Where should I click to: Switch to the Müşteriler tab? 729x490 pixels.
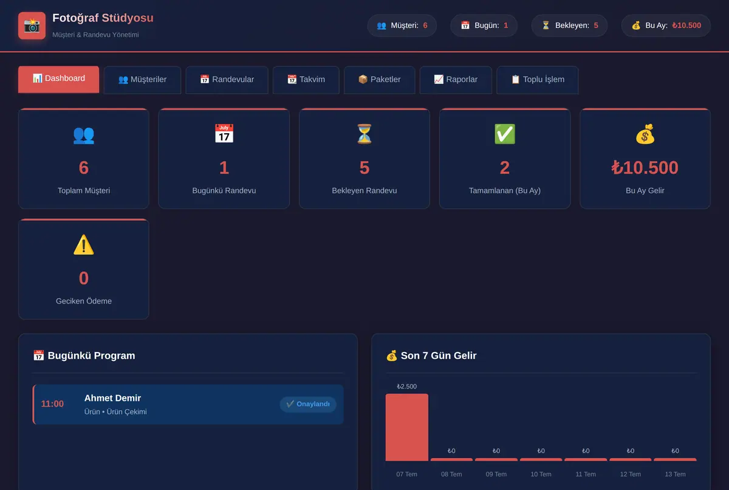pos(142,80)
